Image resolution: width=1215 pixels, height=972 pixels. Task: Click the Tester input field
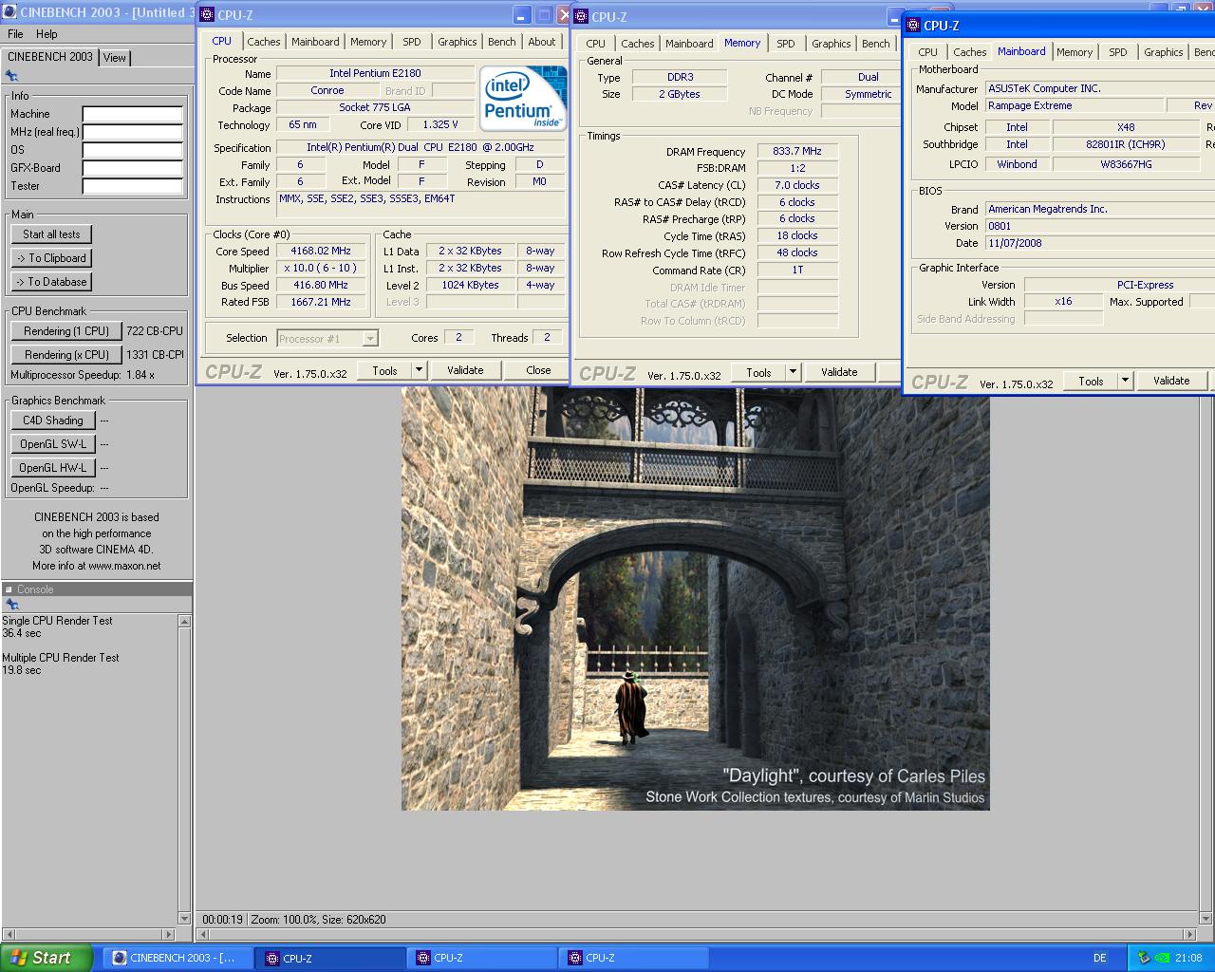click(133, 186)
